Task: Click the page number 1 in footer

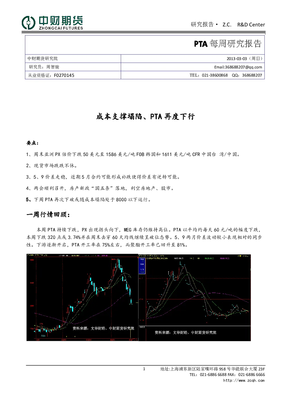Action: tap(144, 369)
